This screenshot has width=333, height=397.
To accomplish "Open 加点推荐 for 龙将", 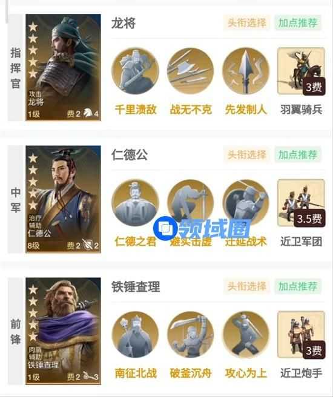I will (298, 23).
